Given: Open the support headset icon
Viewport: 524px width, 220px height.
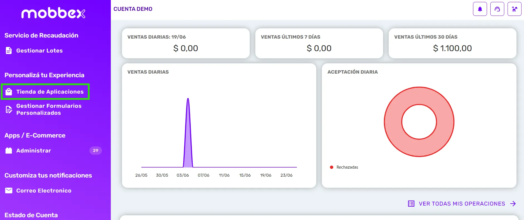Looking at the screenshot, I should (497, 9).
